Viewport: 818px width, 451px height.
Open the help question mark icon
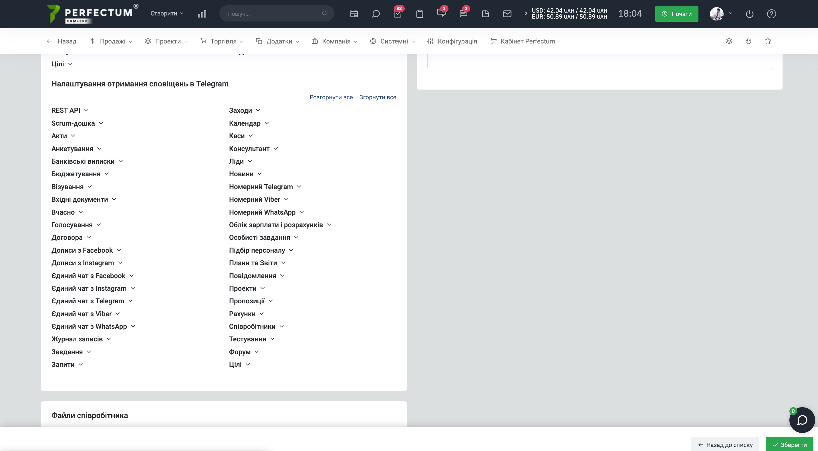pos(771,14)
